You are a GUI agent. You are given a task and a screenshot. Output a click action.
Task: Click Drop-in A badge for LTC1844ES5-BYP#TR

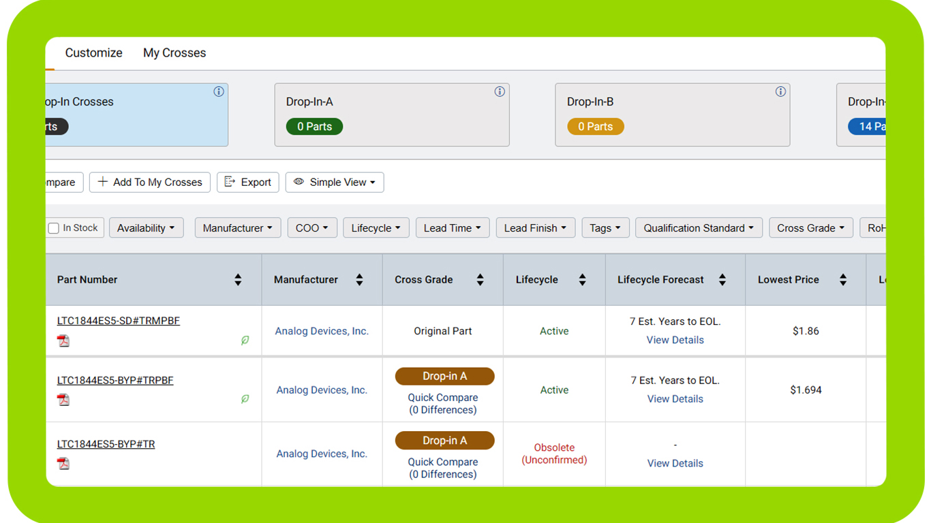click(445, 441)
